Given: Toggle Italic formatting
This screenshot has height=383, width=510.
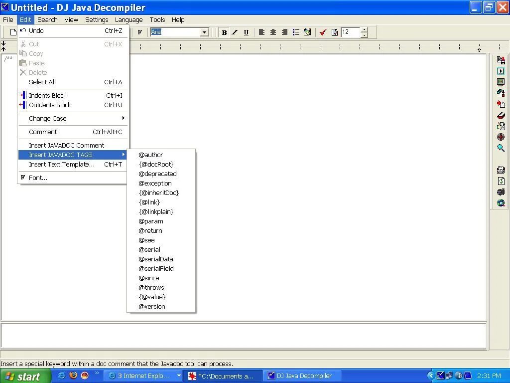Looking at the screenshot, I should pyautogui.click(x=235, y=32).
